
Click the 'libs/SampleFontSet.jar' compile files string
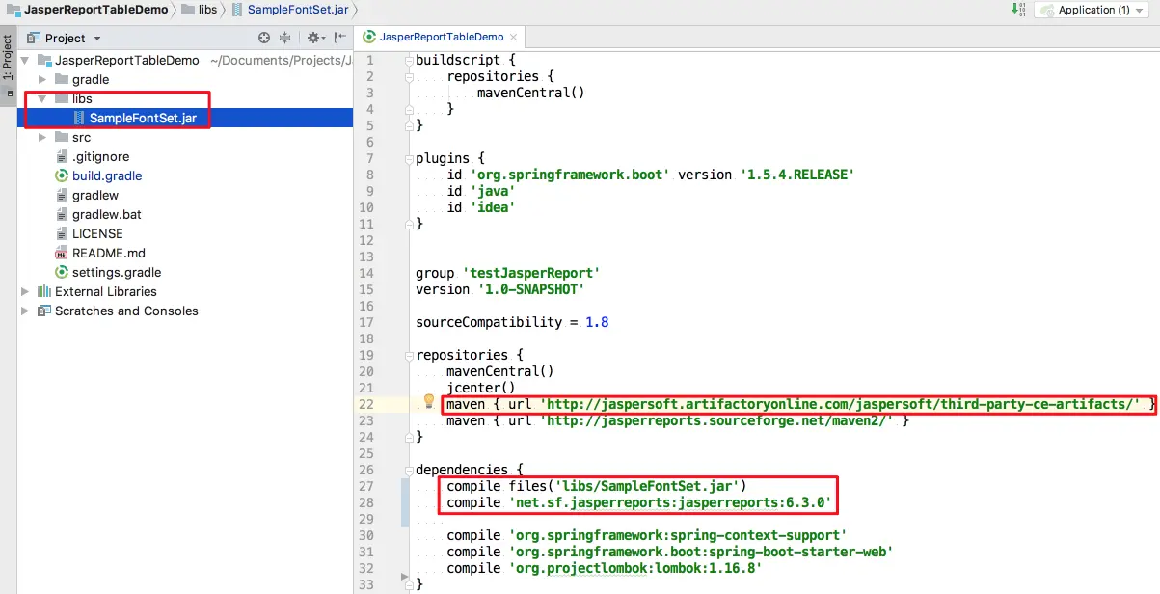(x=646, y=486)
